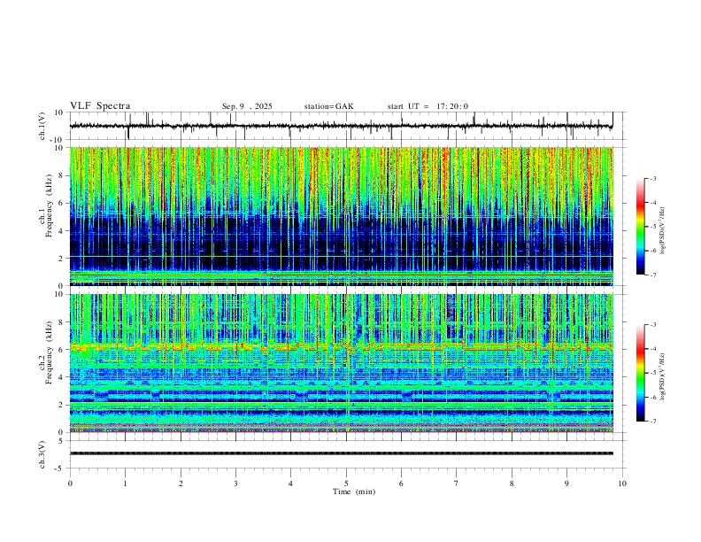This screenshot has width=701, height=542.
Task: Click the ch.1 voltage waveform trace panel
Action: [346, 126]
